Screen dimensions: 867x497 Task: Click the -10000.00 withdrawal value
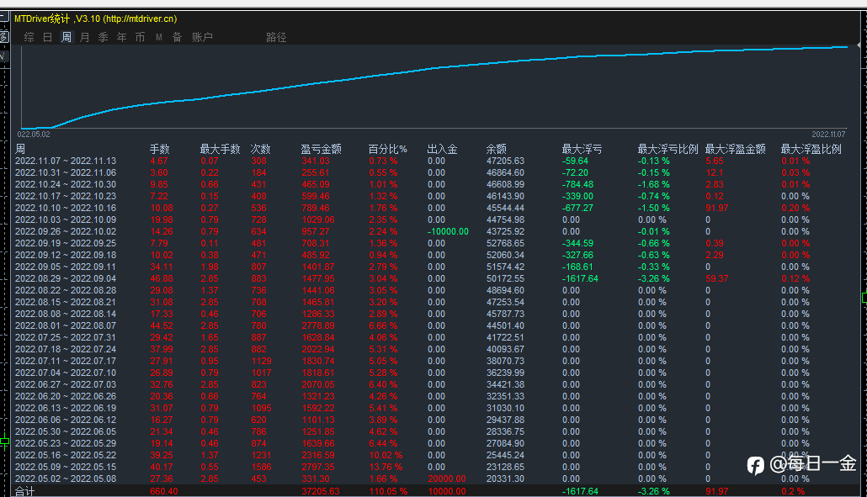[x=448, y=231]
